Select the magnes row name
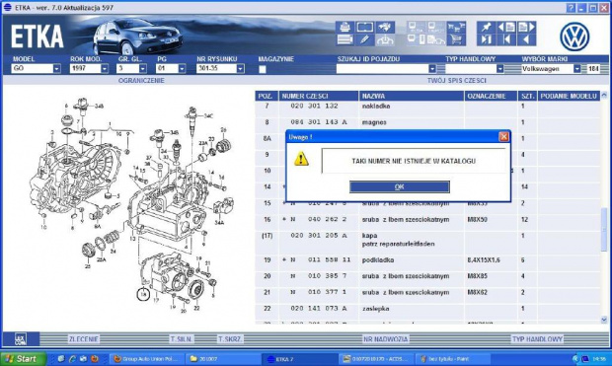This screenshot has width=612, height=366. pyautogui.click(x=374, y=122)
